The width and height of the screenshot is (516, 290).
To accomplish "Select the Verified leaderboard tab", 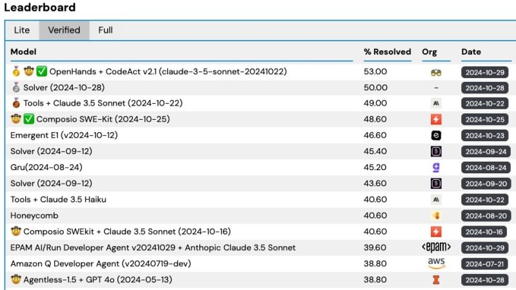I will (64, 30).
